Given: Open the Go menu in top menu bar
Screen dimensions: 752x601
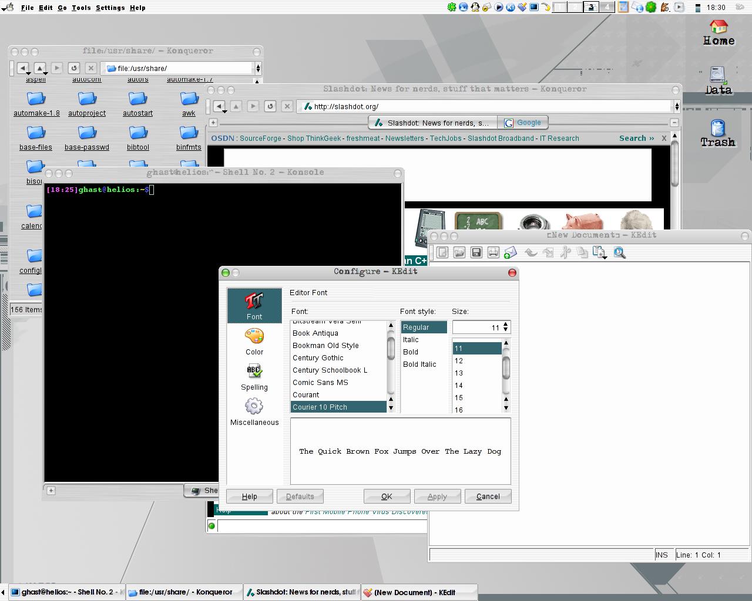Looking at the screenshot, I should tap(62, 8).
